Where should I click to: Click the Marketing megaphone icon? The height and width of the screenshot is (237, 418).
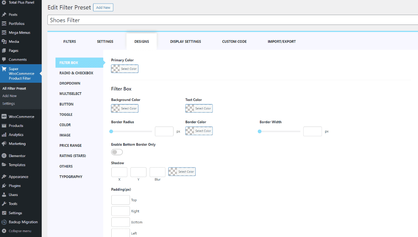point(4,144)
